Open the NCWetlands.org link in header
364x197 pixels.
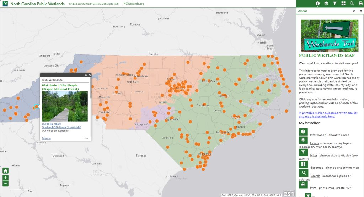click(x=134, y=4)
